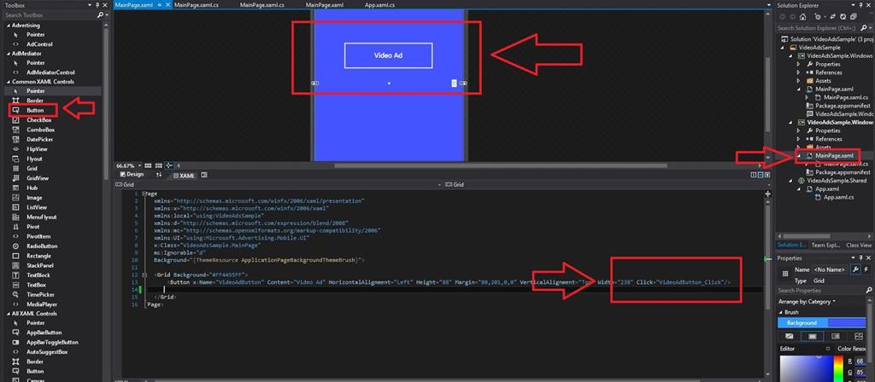The image size is (875, 382).
Task: Select the no brush option
Action: tap(789, 336)
